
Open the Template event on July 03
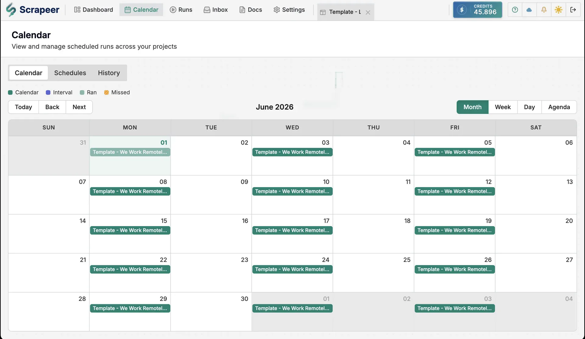(x=455, y=308)
